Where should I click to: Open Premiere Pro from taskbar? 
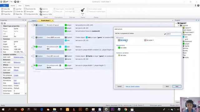[112, 109]
